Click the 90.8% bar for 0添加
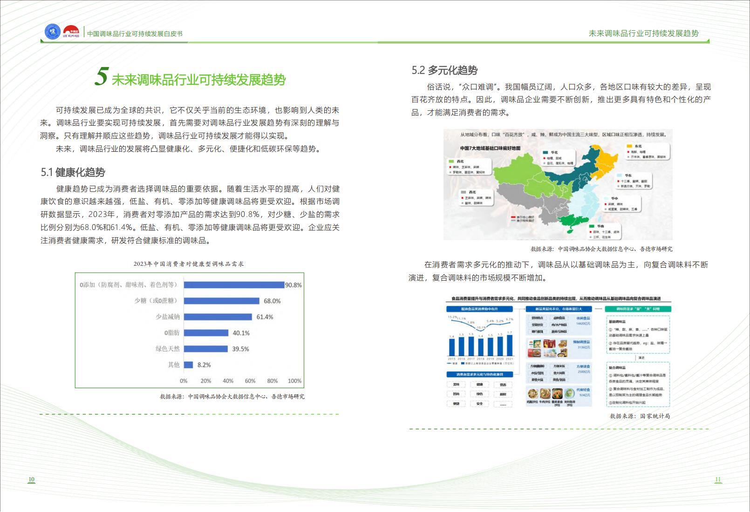The width and height of the screenshot is (750, 512). [234, 285]
